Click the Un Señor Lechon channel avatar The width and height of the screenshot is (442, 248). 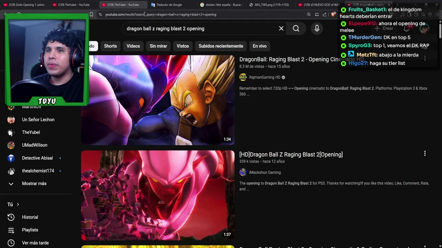point(11,120)
